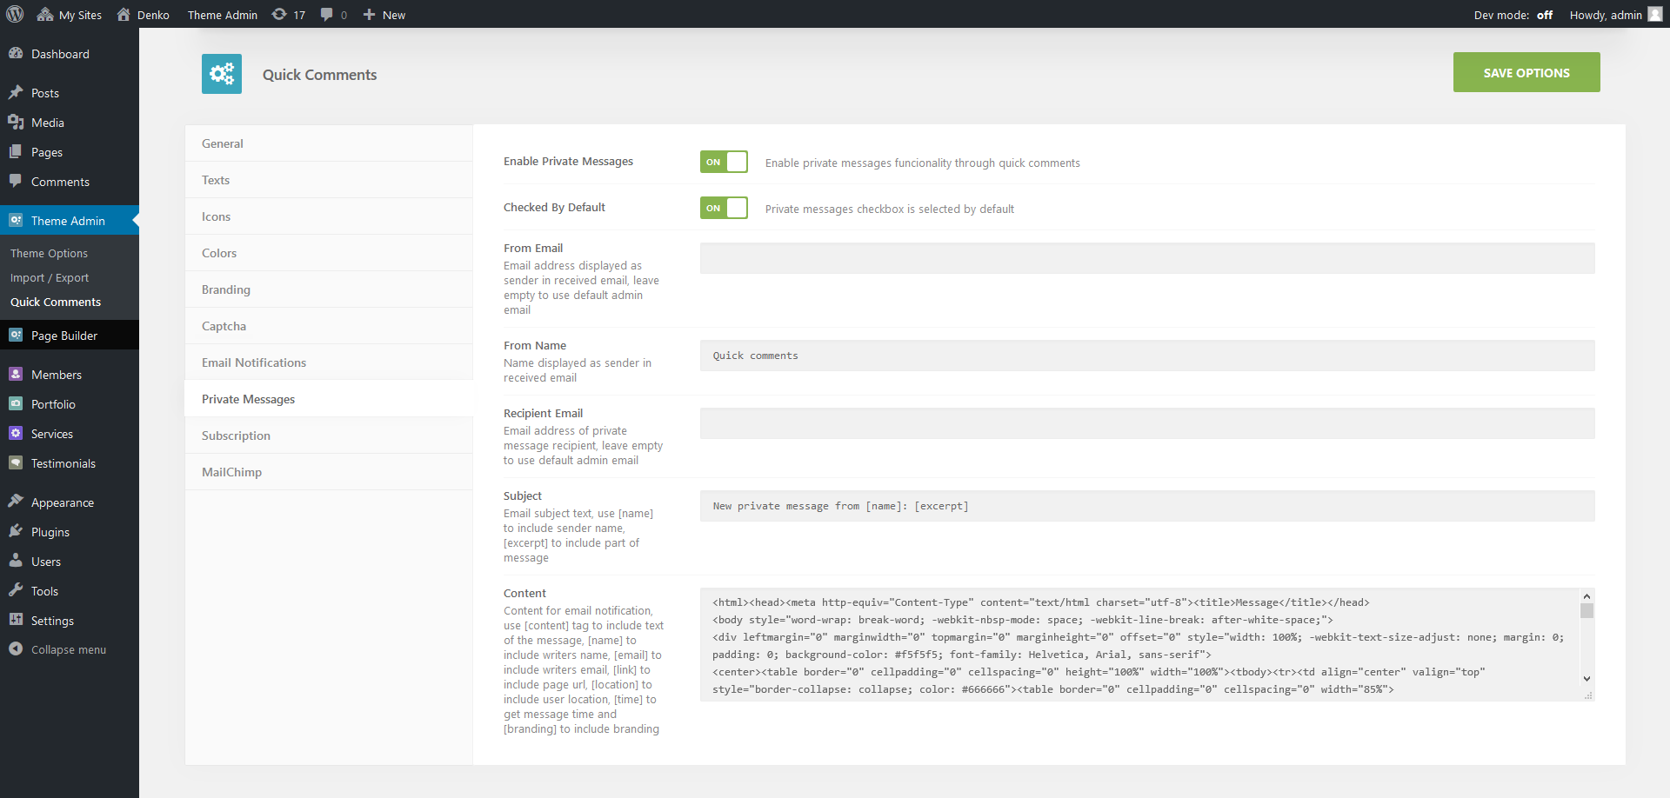
Task: Click the Denko home icon
Action: pos(124,14)
